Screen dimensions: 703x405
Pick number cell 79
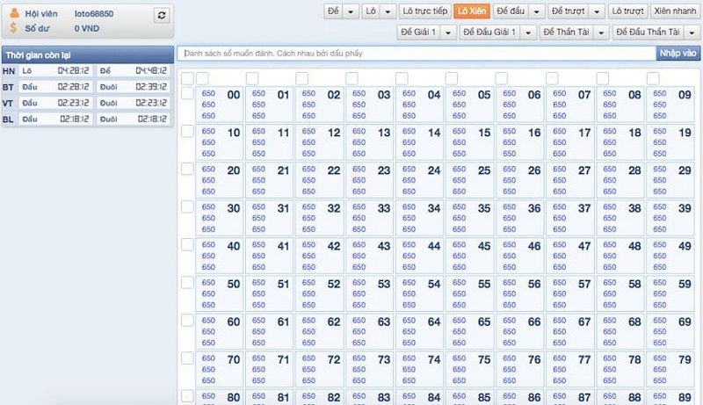click(671, 369)
